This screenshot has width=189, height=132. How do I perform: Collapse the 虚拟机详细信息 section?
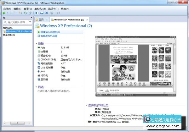pos(86,105)
